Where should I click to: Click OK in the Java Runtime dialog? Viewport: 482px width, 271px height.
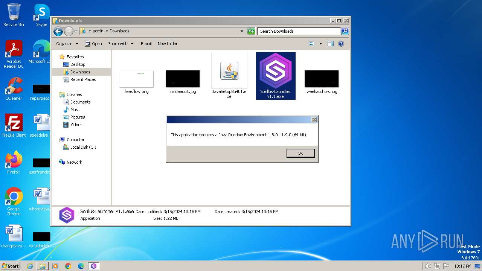[300, 153]
